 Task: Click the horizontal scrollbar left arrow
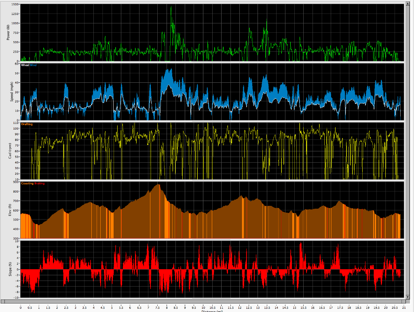point(3,302)
